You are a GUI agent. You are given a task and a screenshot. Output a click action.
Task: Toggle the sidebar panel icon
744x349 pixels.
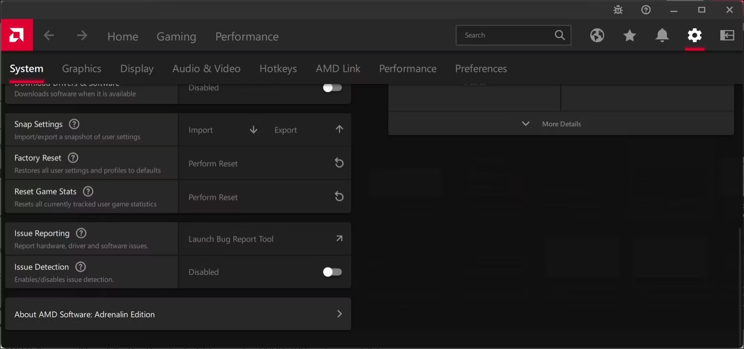pos(727,35)
